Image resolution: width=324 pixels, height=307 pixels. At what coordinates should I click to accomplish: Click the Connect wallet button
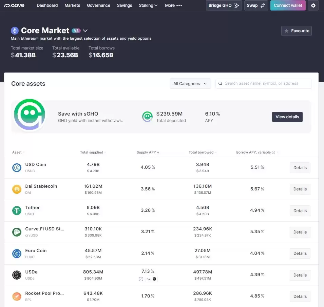point(288,5)
